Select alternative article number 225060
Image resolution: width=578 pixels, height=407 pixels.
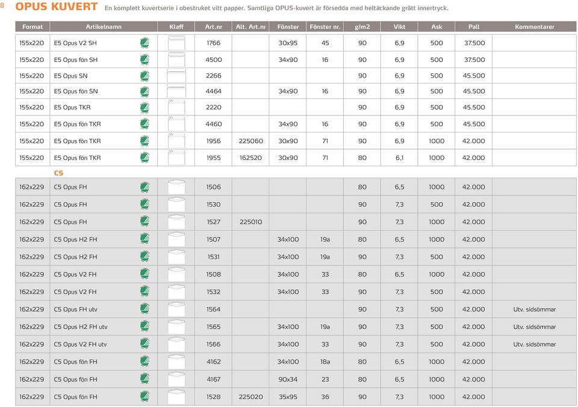(250, 141)
